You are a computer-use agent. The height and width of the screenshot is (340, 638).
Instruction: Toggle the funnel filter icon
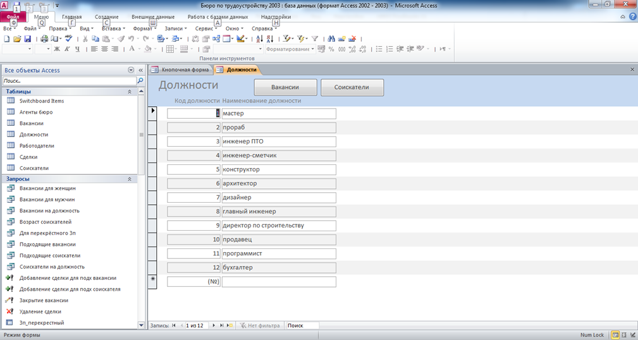[314, 39]
